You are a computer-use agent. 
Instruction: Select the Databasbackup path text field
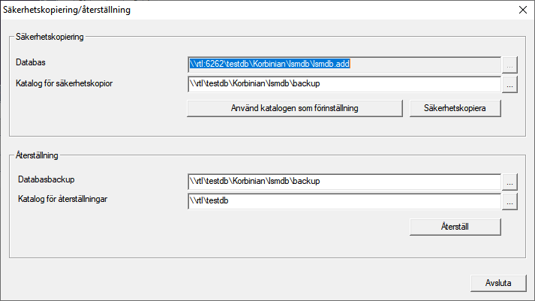tap(344, 182)
